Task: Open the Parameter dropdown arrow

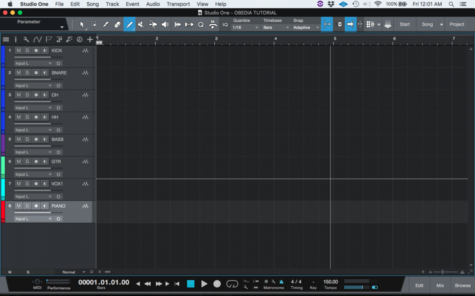Action: pos(62,27)
